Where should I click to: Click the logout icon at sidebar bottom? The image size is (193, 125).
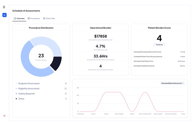tap(4, 116)
